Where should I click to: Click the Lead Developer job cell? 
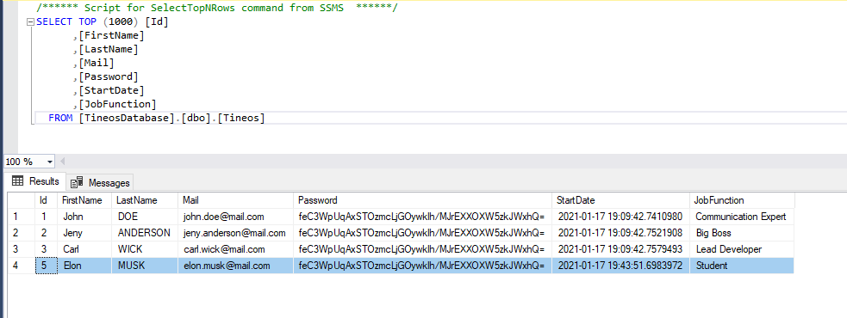click(742, 249)
